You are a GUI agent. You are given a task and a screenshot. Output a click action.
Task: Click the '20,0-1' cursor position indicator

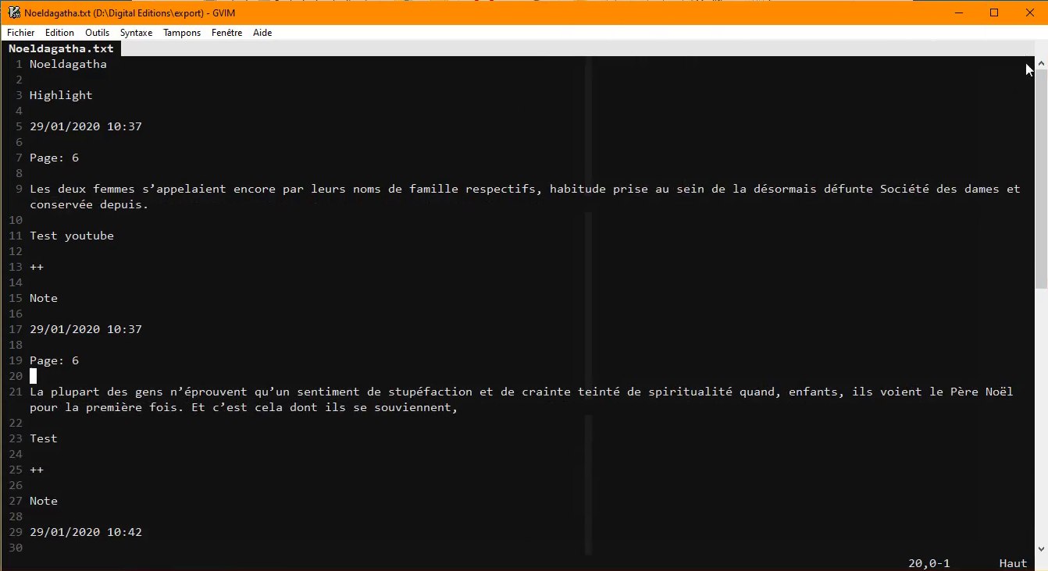[929, 563]
